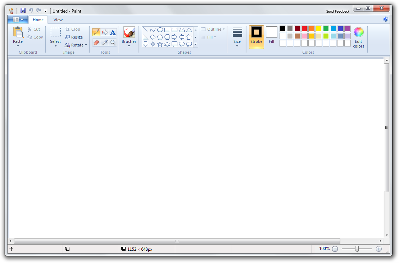Click the Resize button
The height and width of the screenshot is (263, 399).
click(x=74, y=37)
